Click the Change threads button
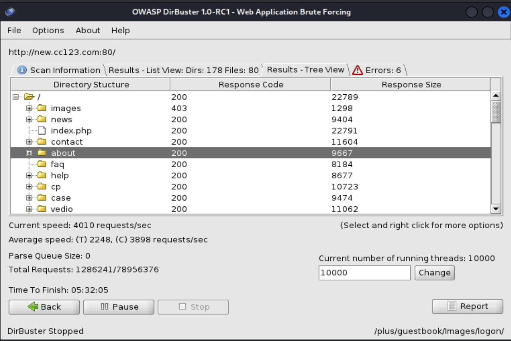511x341 pixels. (435, 273)
